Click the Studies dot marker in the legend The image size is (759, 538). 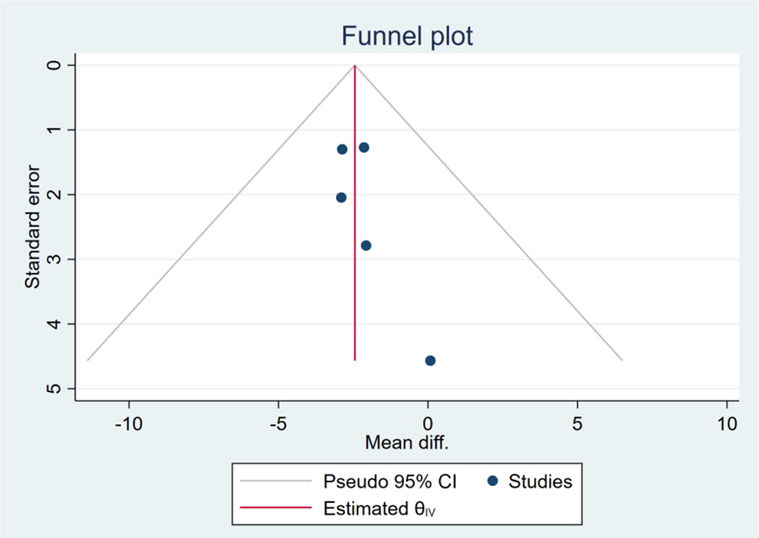[494, 481]
